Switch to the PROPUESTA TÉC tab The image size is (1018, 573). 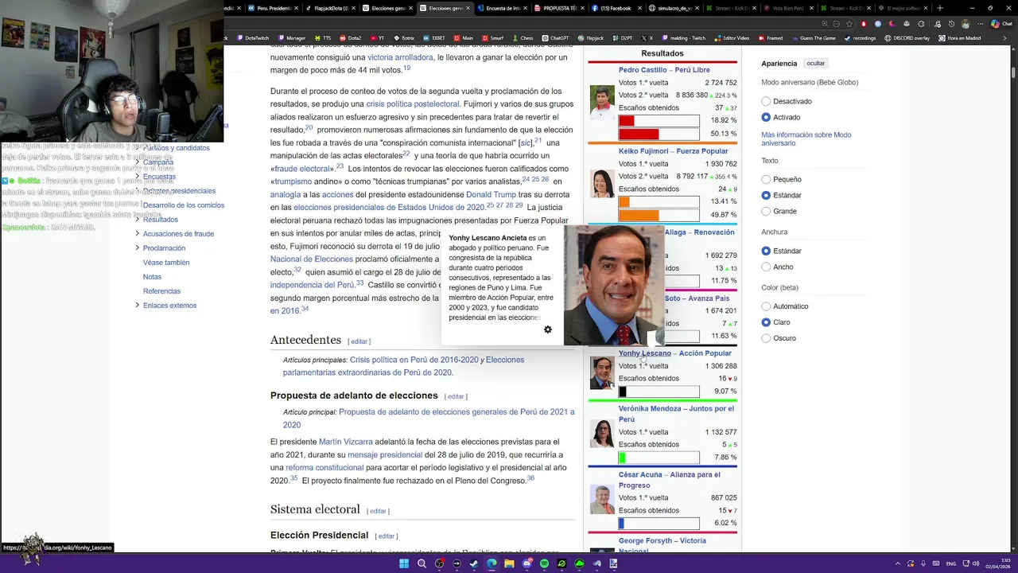[x=560, y=8]
